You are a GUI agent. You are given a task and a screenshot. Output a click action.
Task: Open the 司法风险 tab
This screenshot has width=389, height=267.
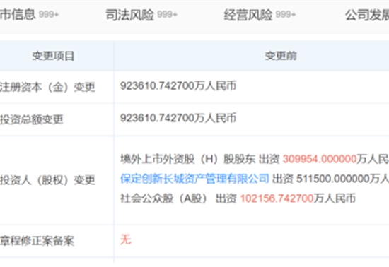click(x=141, y=15)
